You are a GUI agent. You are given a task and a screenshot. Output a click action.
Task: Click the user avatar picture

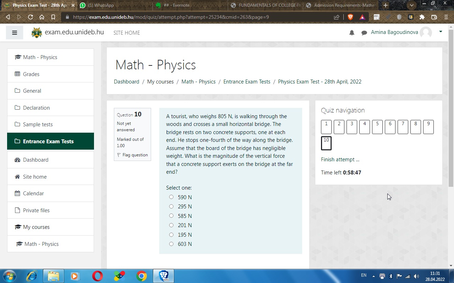point(426,33)
